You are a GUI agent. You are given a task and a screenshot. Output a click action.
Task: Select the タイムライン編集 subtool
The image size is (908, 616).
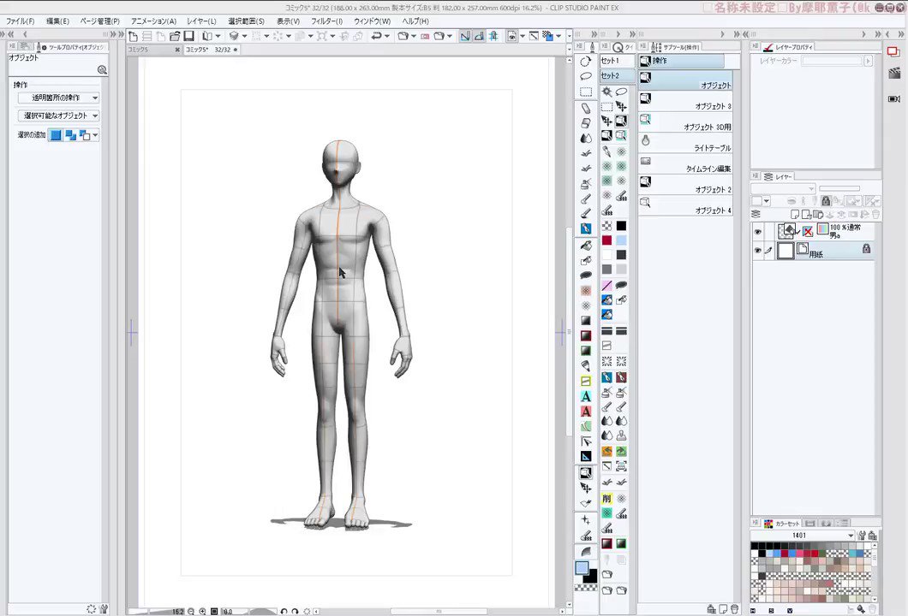(x=685, y=164)
